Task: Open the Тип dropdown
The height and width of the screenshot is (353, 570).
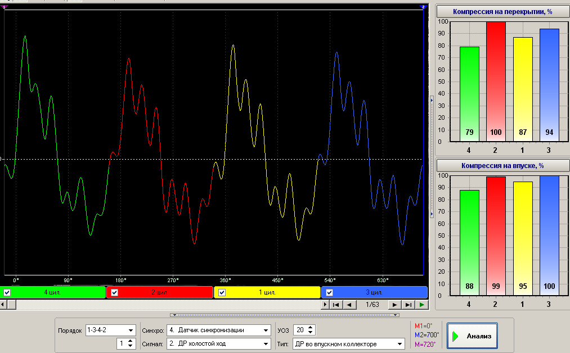Action: click(x=400, y=344)
